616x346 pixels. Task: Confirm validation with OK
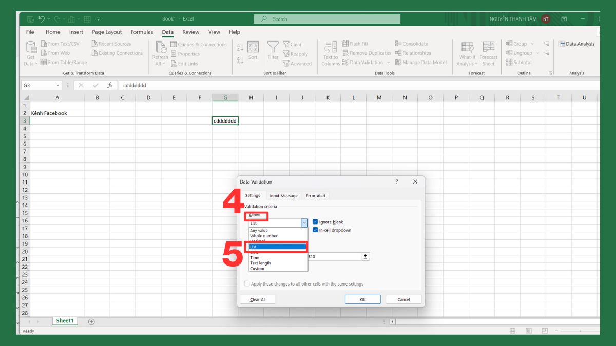tap(363, 299)
